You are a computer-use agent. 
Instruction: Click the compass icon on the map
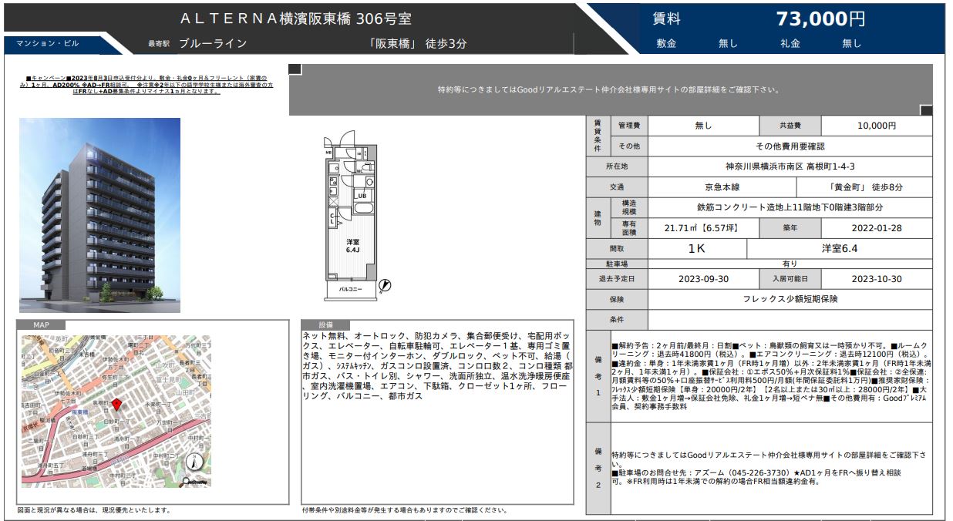tap(196, 462)
